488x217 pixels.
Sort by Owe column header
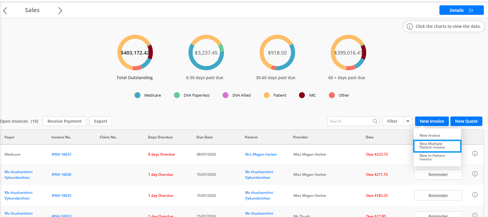(369, 137)
